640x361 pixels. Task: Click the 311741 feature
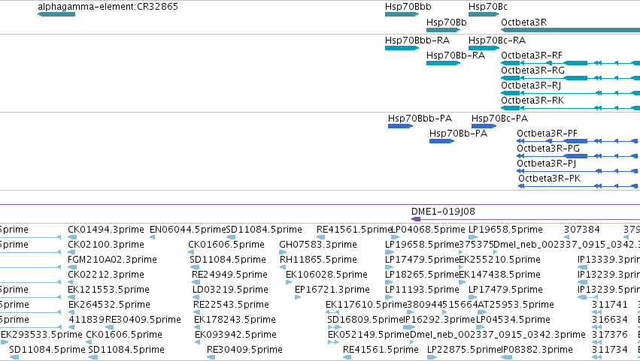(x=596, y=313)
